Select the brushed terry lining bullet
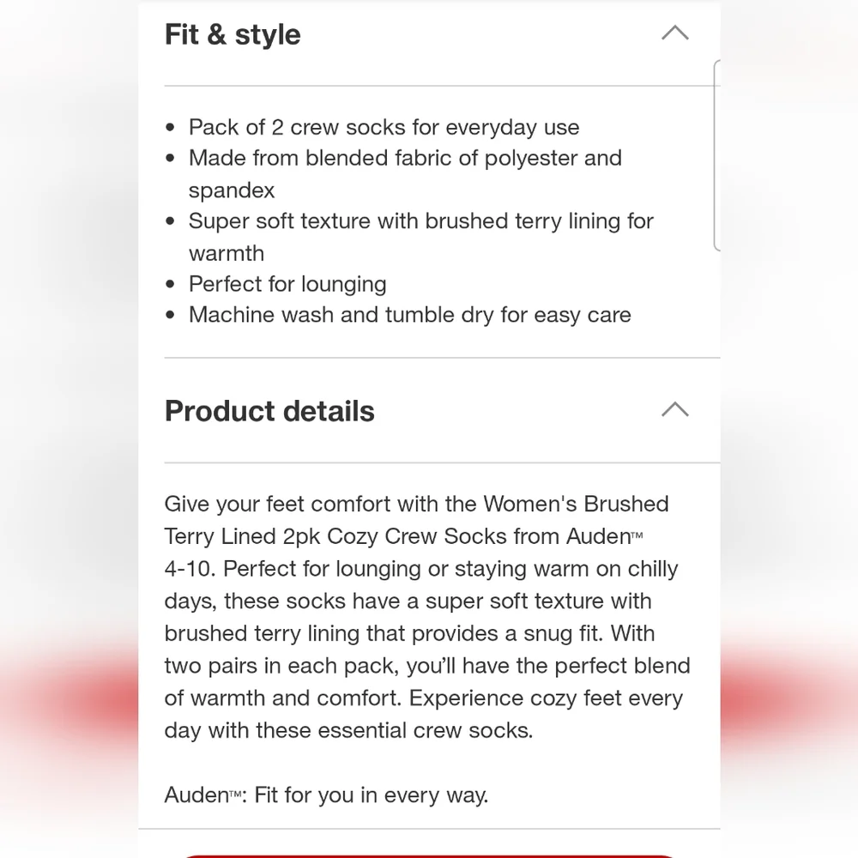 pyautogui.click(x=420, y=237)
